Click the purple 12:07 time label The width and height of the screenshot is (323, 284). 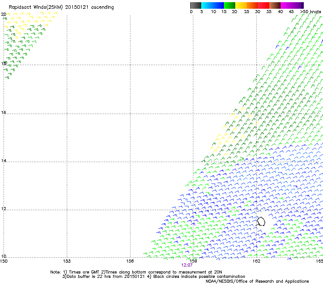[187, 265]
